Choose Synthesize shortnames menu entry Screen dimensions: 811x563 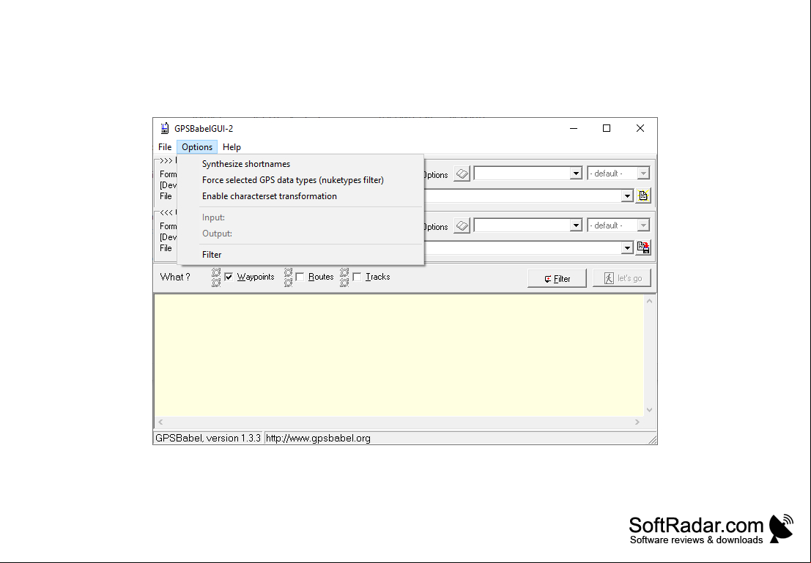300,164
